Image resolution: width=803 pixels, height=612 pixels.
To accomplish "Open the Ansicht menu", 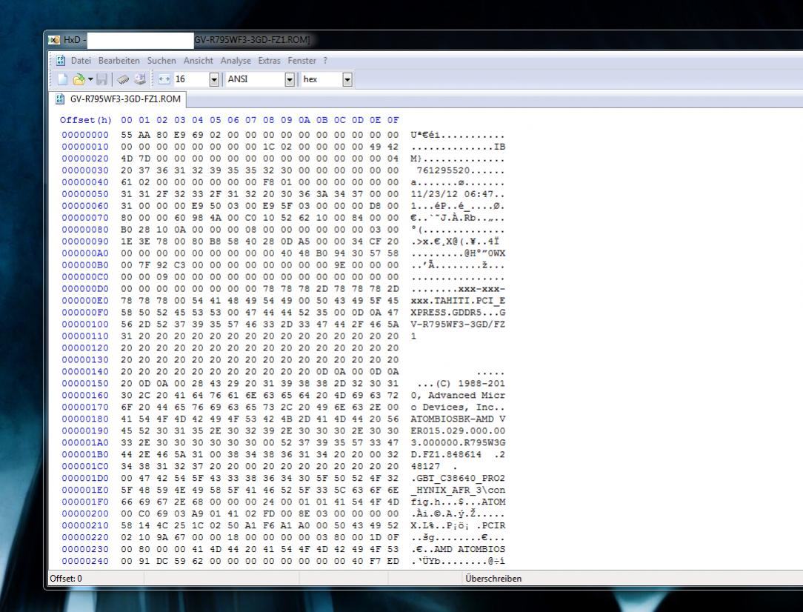I will (x=199, y=61).
